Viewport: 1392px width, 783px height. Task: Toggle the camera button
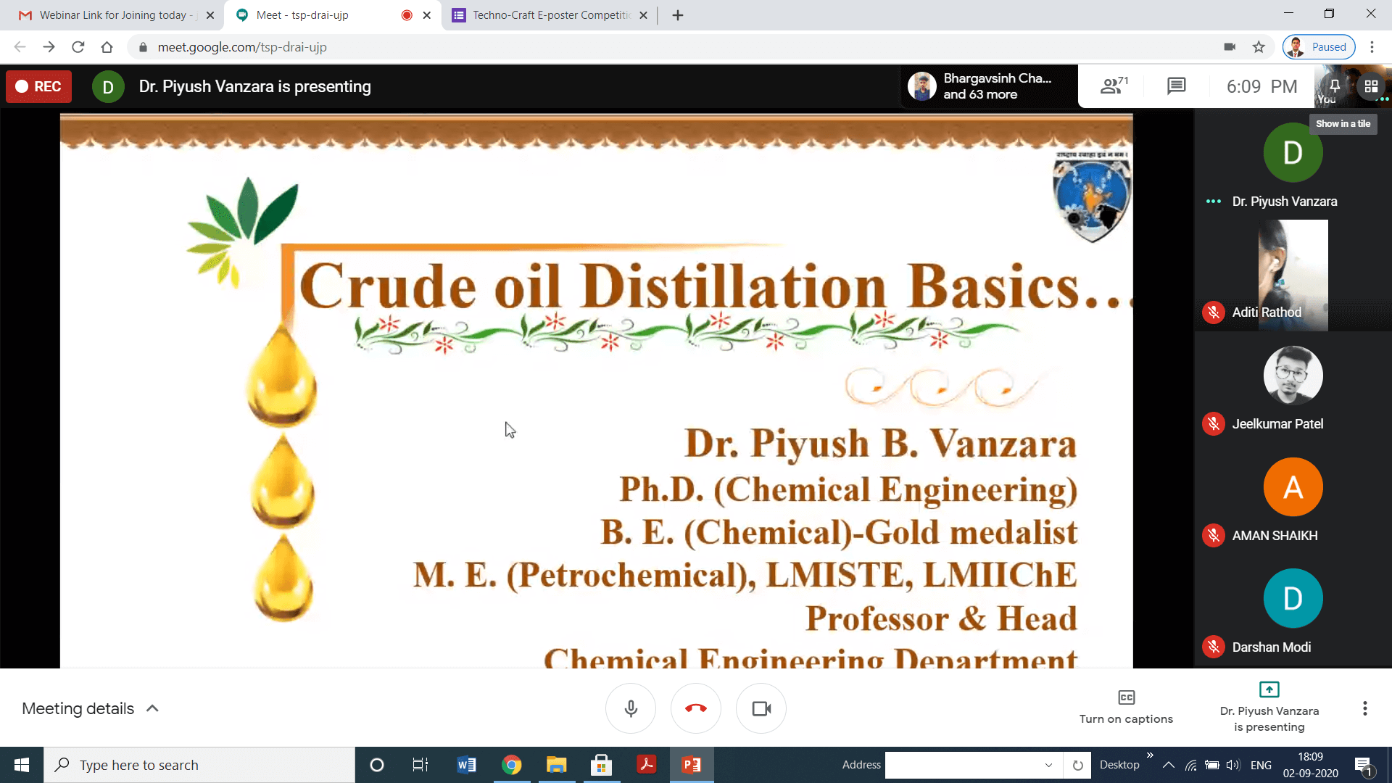click(x=761, y=708)
